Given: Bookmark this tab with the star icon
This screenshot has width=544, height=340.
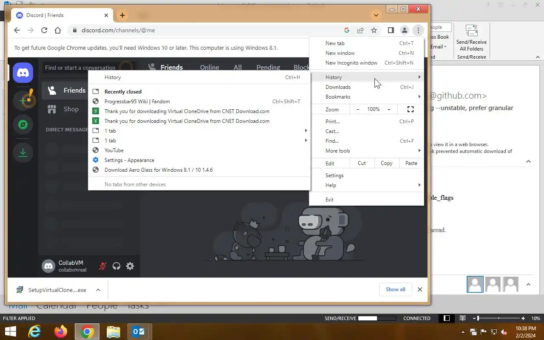Looking at the screenshot, I should click(374, 30).
